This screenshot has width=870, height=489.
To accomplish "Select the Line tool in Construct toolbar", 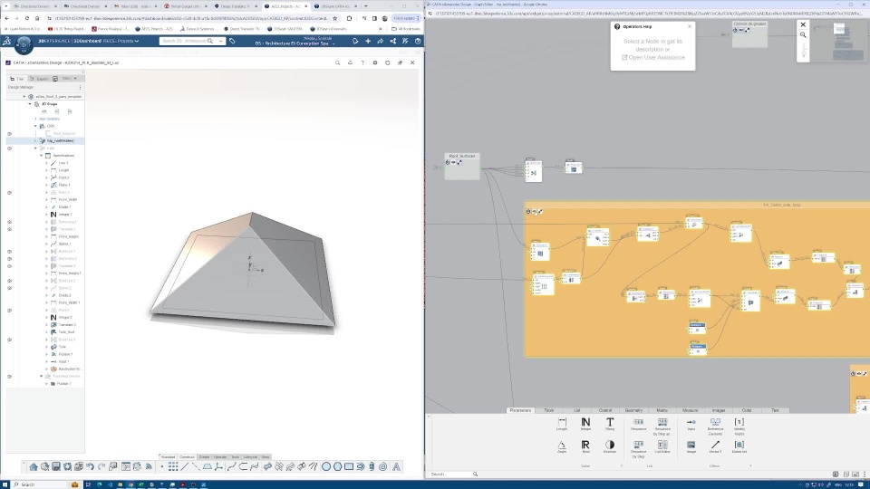I will [x=185, y=467].
